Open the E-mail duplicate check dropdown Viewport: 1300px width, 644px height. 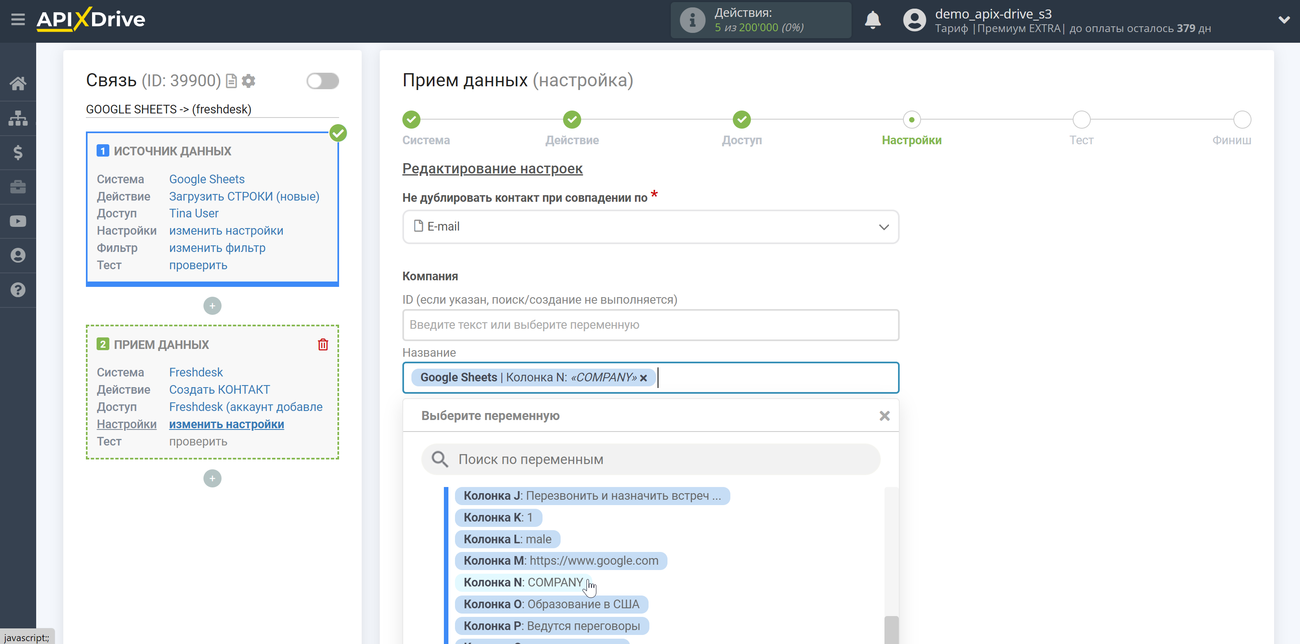[x=651, y=226]
